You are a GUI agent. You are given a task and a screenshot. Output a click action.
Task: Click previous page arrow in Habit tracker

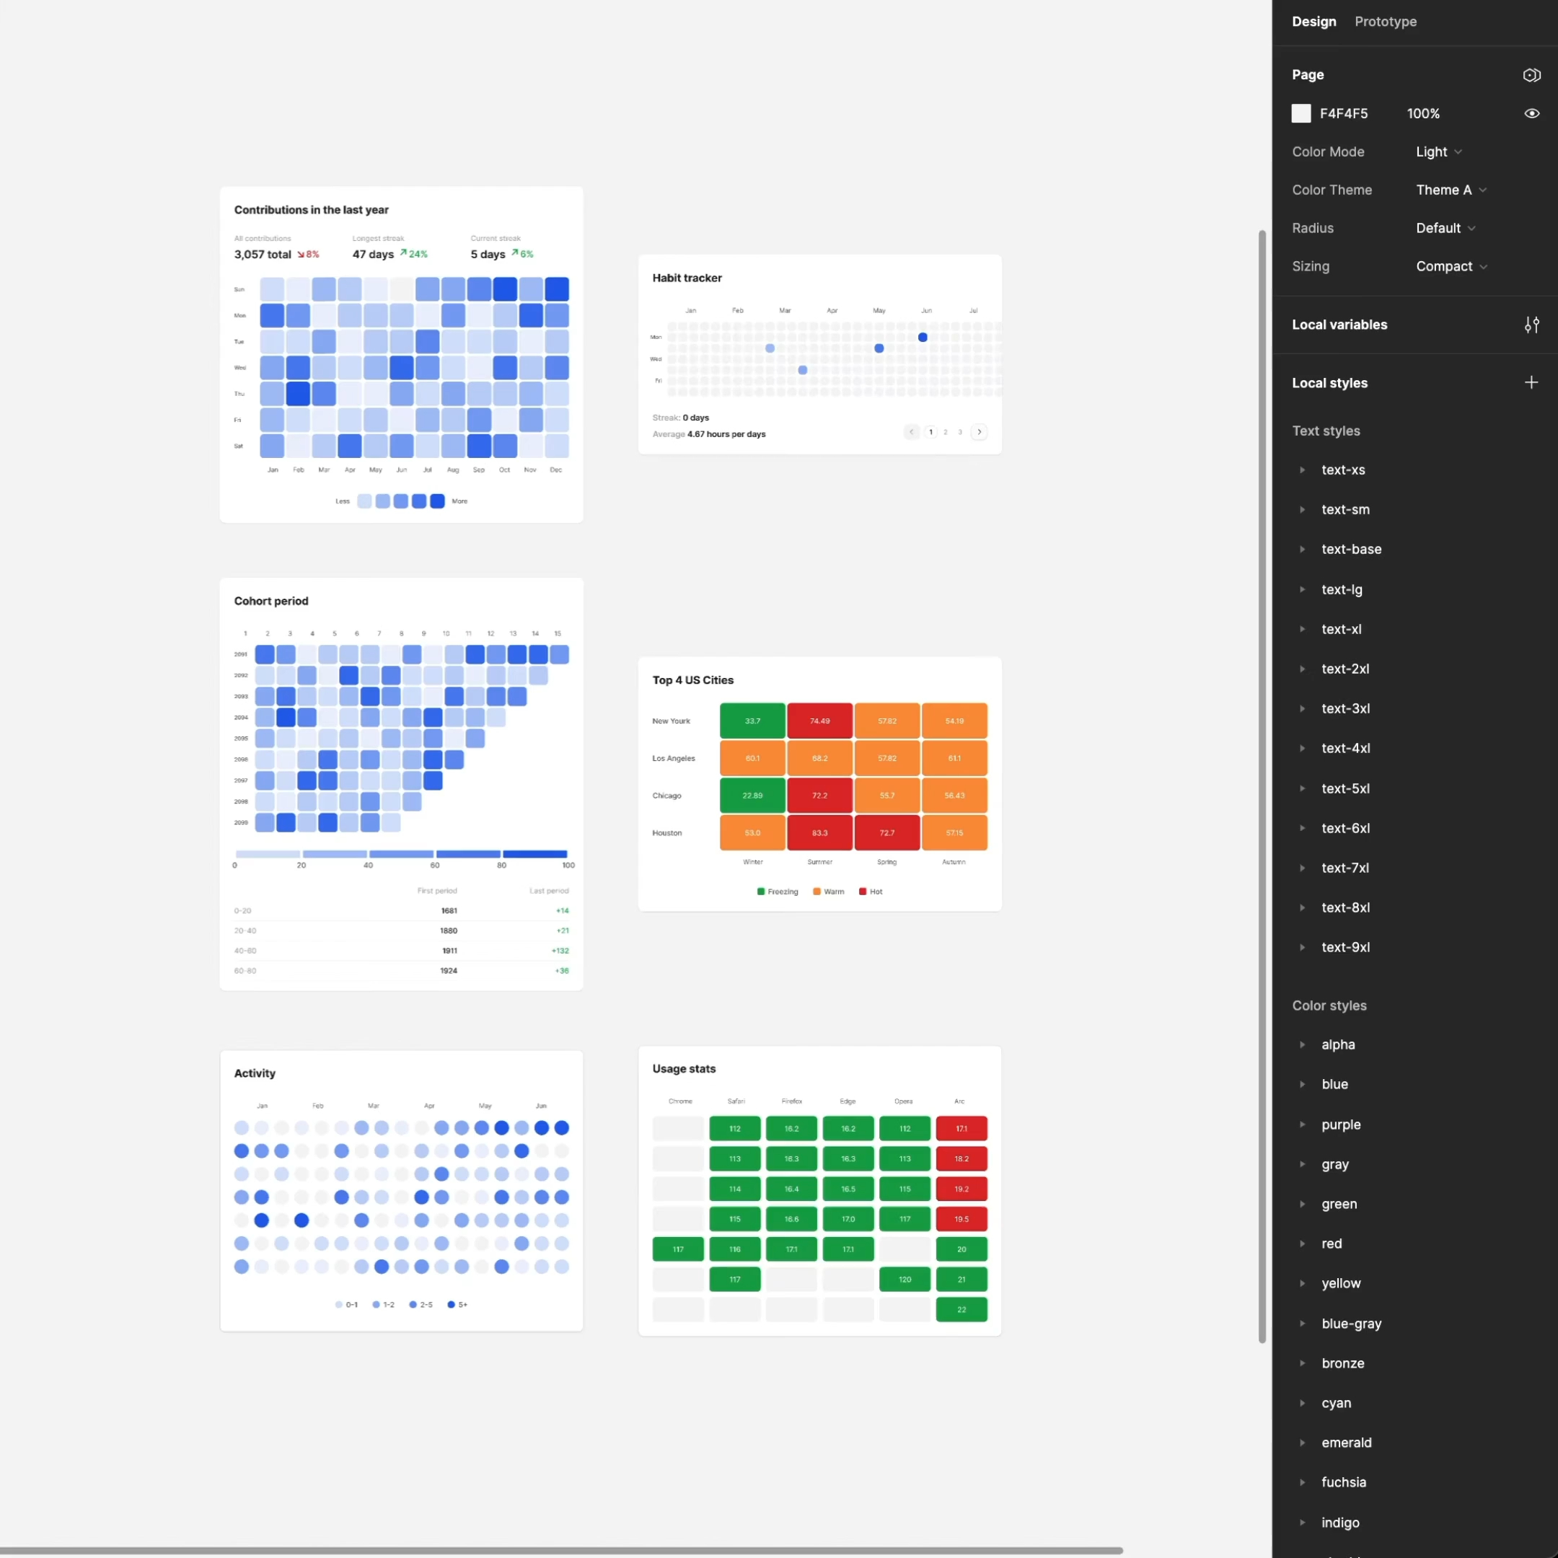pos(910,431)
